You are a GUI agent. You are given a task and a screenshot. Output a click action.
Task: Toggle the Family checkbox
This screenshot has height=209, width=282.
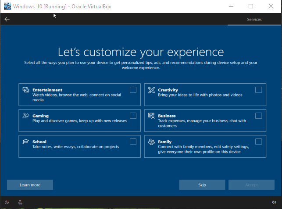[x=258, y=142]
